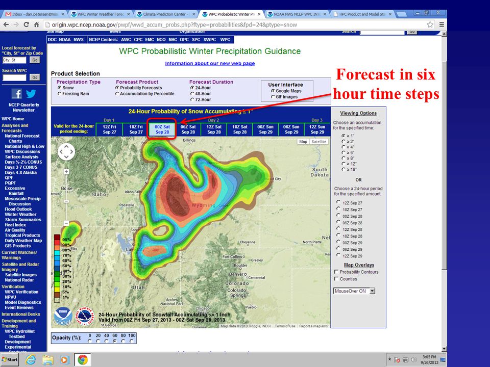Set opacity to 20 percent
The image size is (490, 367).
[98, 341]
